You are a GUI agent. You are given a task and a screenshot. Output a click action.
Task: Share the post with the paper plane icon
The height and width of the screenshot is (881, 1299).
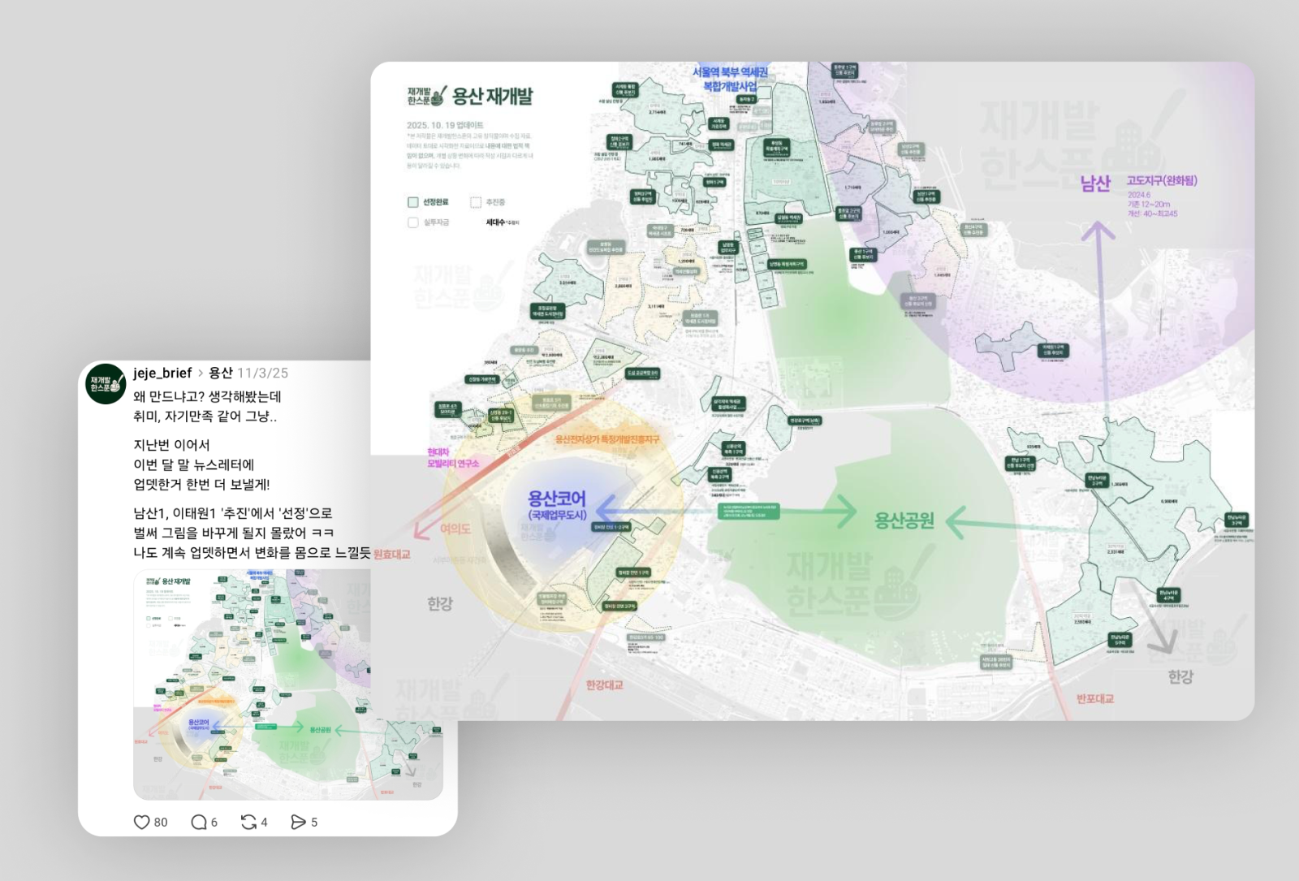[298, 822]
